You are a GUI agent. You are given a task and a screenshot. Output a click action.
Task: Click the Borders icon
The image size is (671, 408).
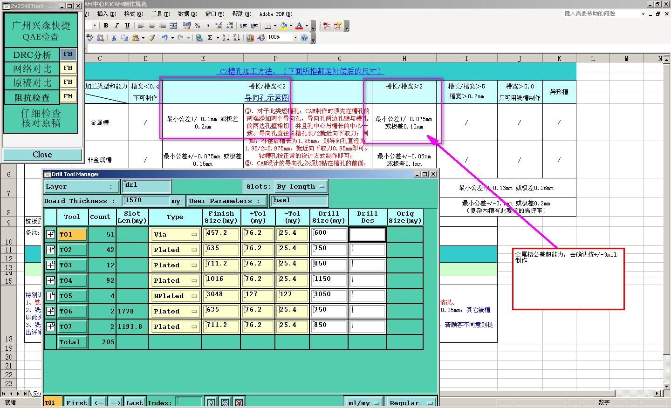267,26
